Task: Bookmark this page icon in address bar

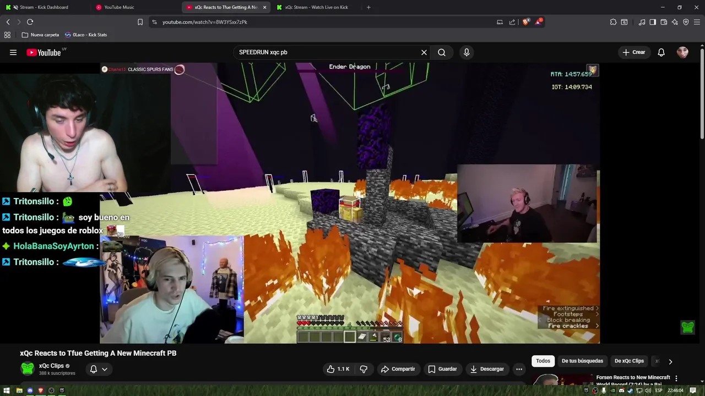Action: [x=140, y=22]
